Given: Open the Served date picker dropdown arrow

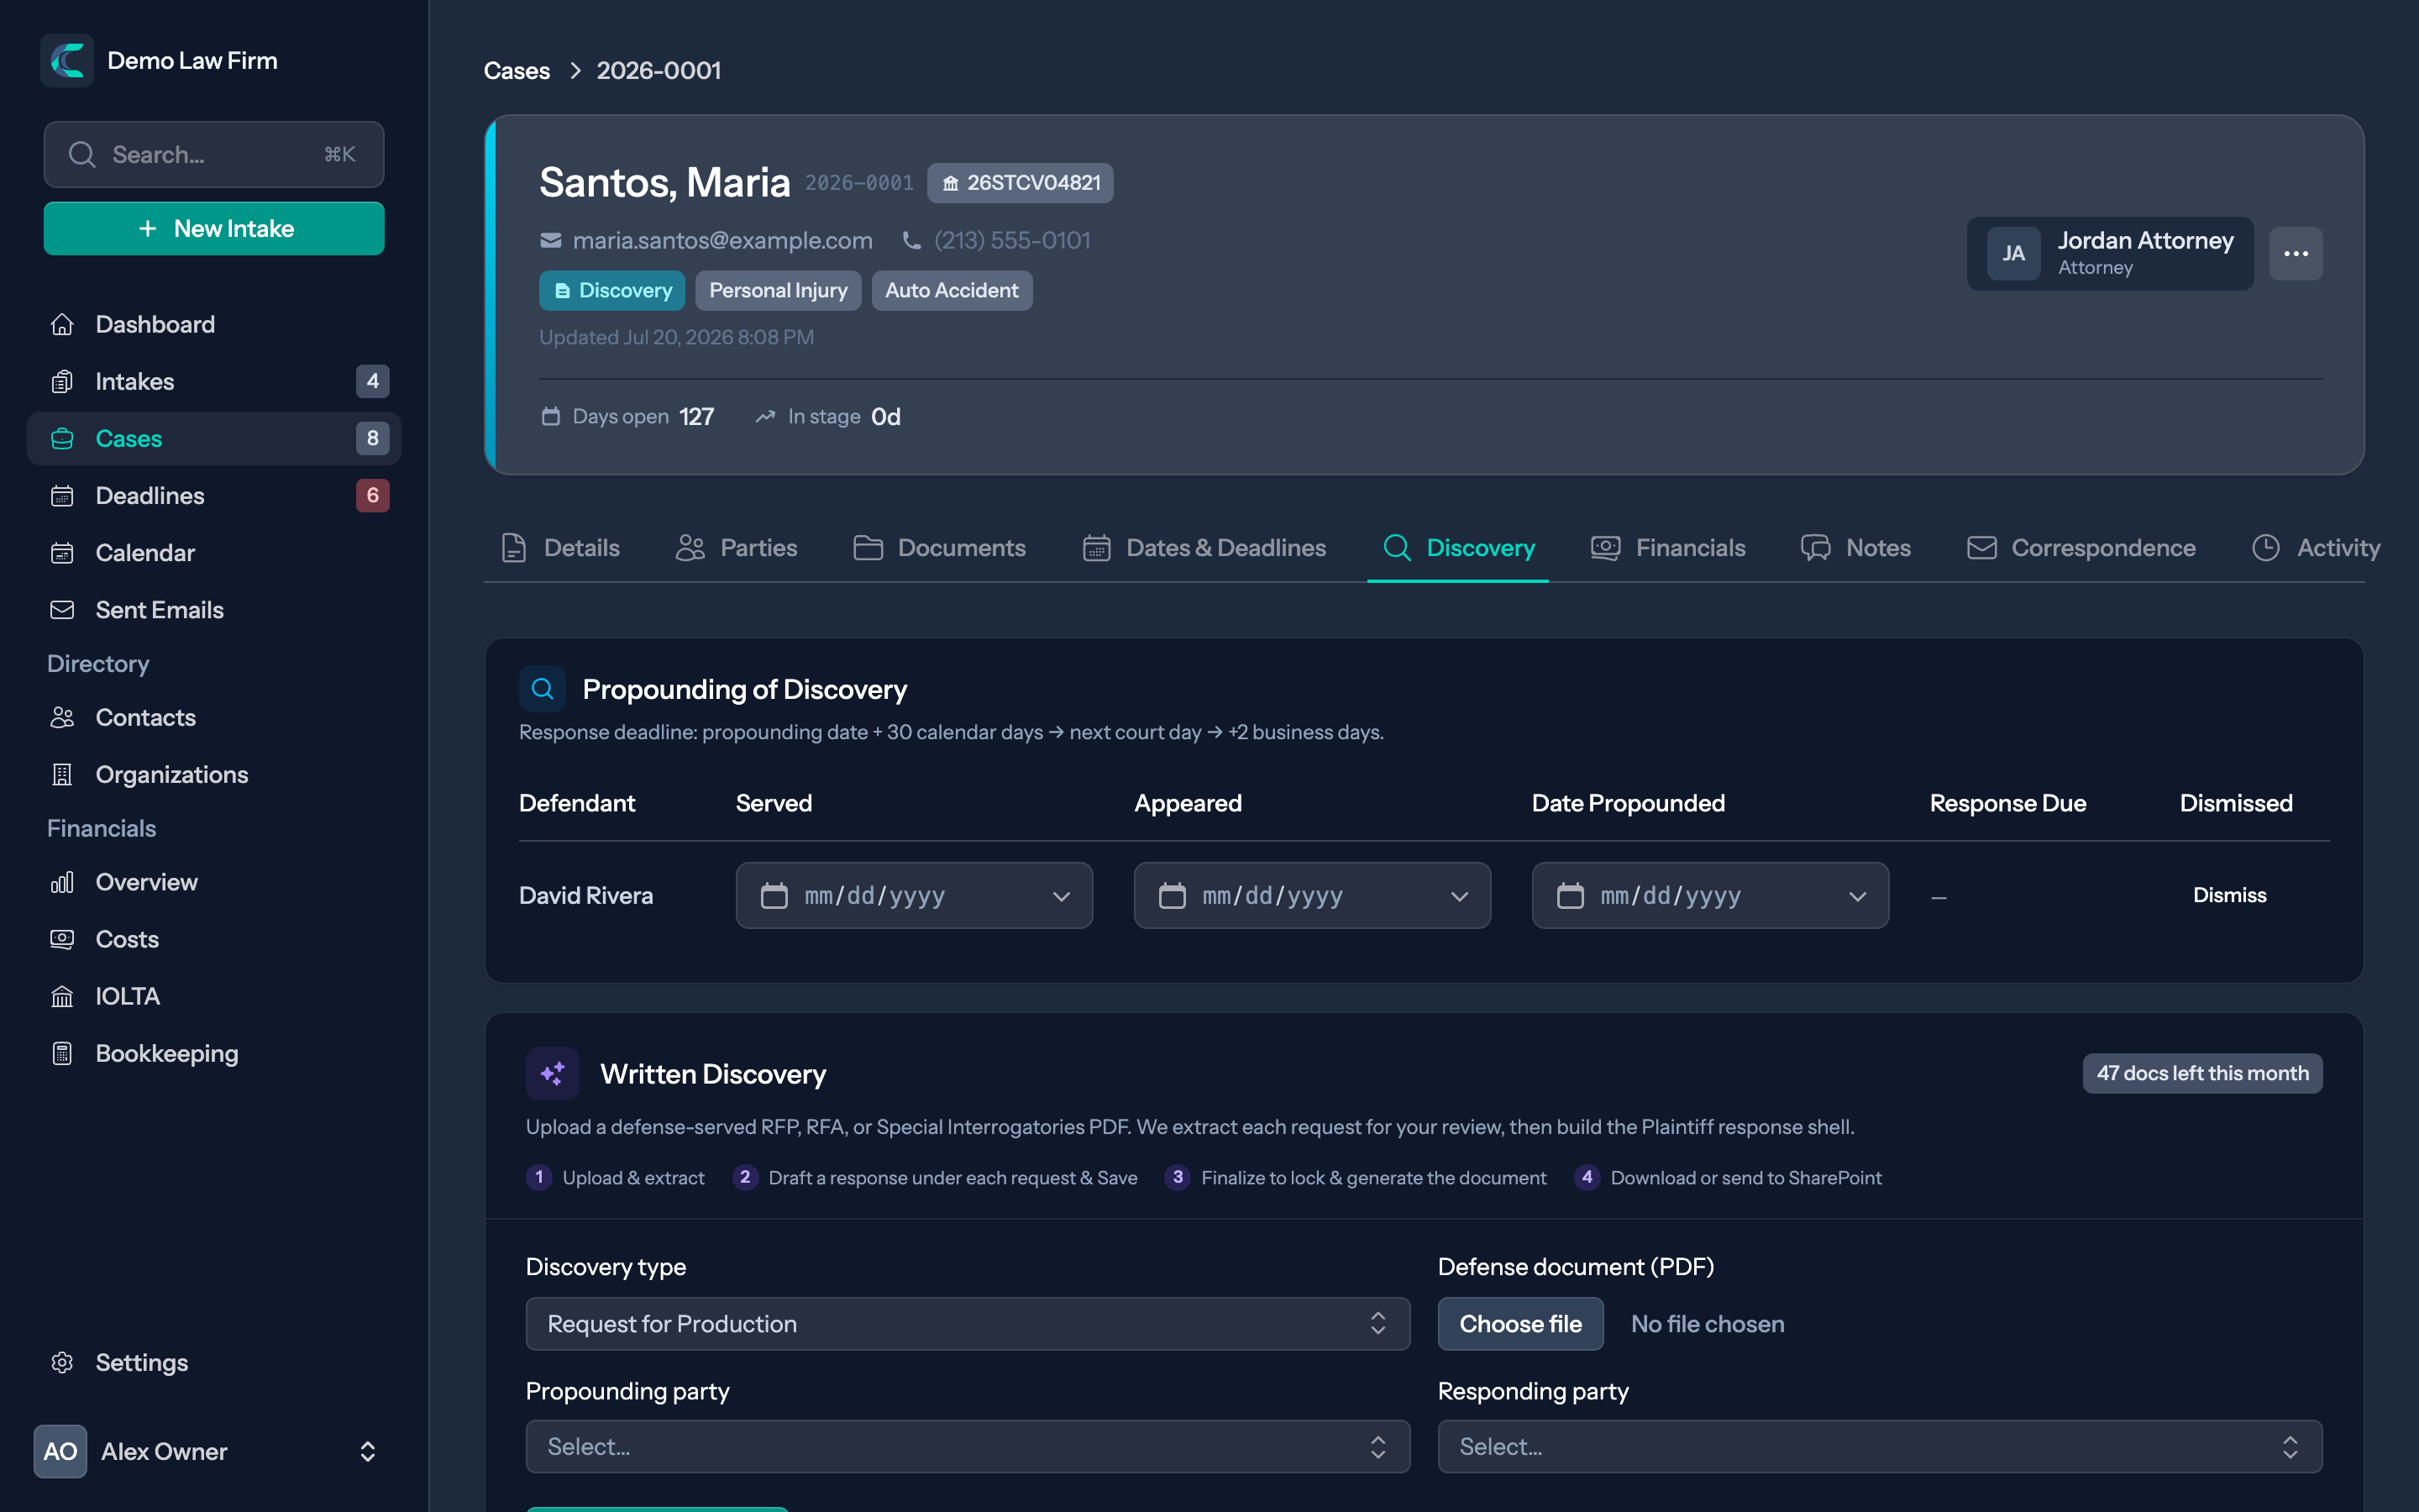Looking at the screenshot, I should coord(1062,896).
